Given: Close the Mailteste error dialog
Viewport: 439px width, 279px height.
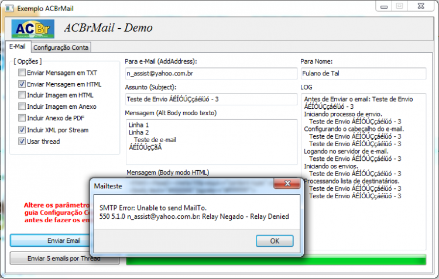Looking at the screenshot, I should coord(287,183).
